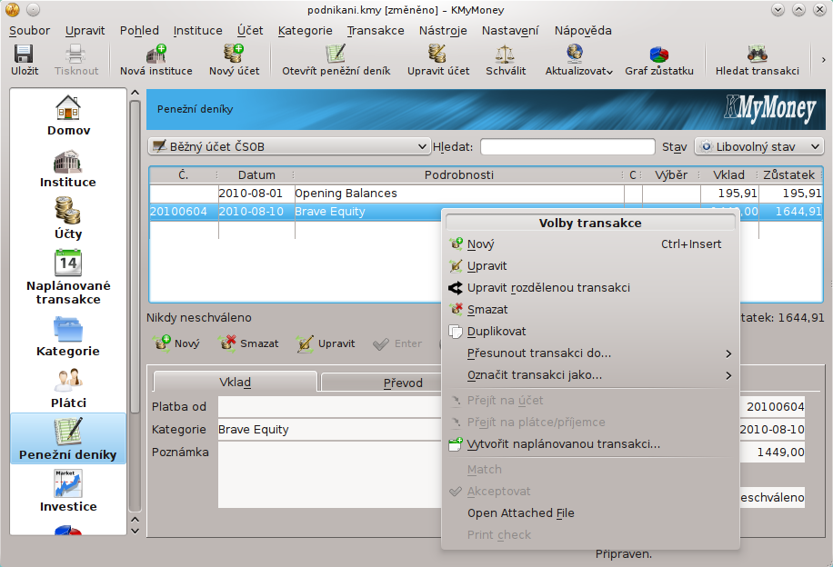Click the sidebar scroll-down arrow at bottom
This screenshot has width=833, height=567.
pos(135,531)
